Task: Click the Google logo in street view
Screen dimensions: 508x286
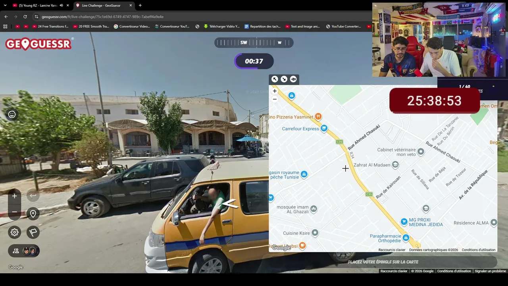Action: click(16, 267)
